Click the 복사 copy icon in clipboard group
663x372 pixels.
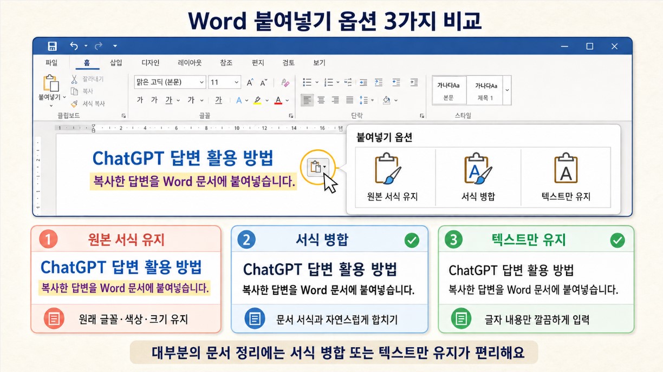coord(74,91)
